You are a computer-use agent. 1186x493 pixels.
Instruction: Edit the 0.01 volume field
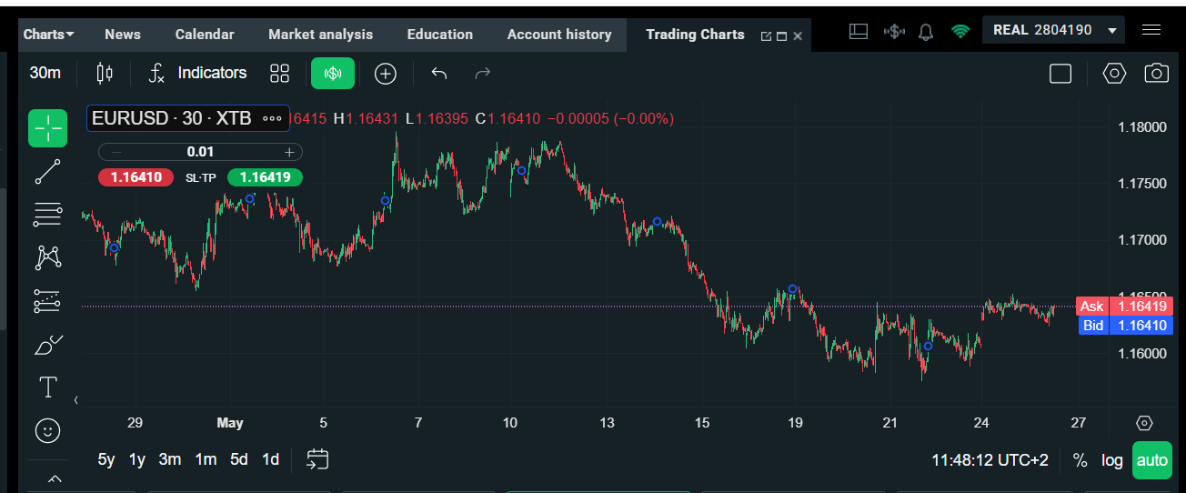coord(200,152)
